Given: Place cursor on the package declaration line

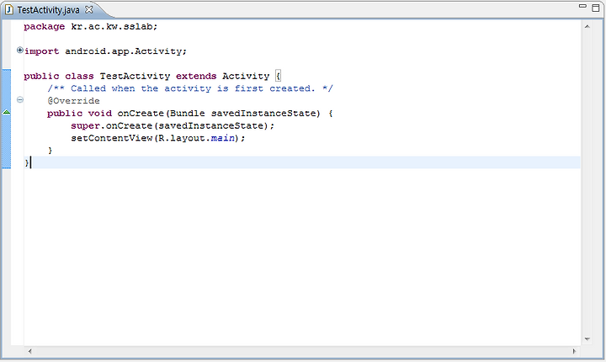Looking at the screenshot, I should click(x=90, y=27).
